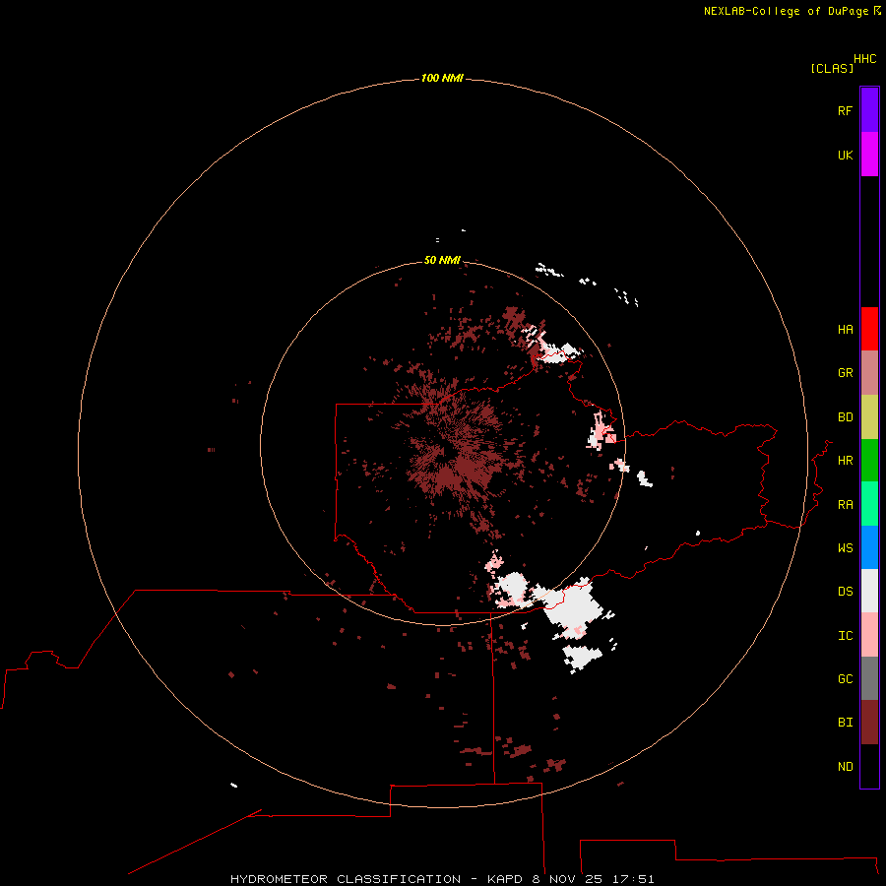Click the ND legend label

[845, 766]
